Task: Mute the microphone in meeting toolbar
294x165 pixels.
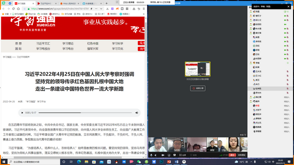Action: (x=151, y=155)
